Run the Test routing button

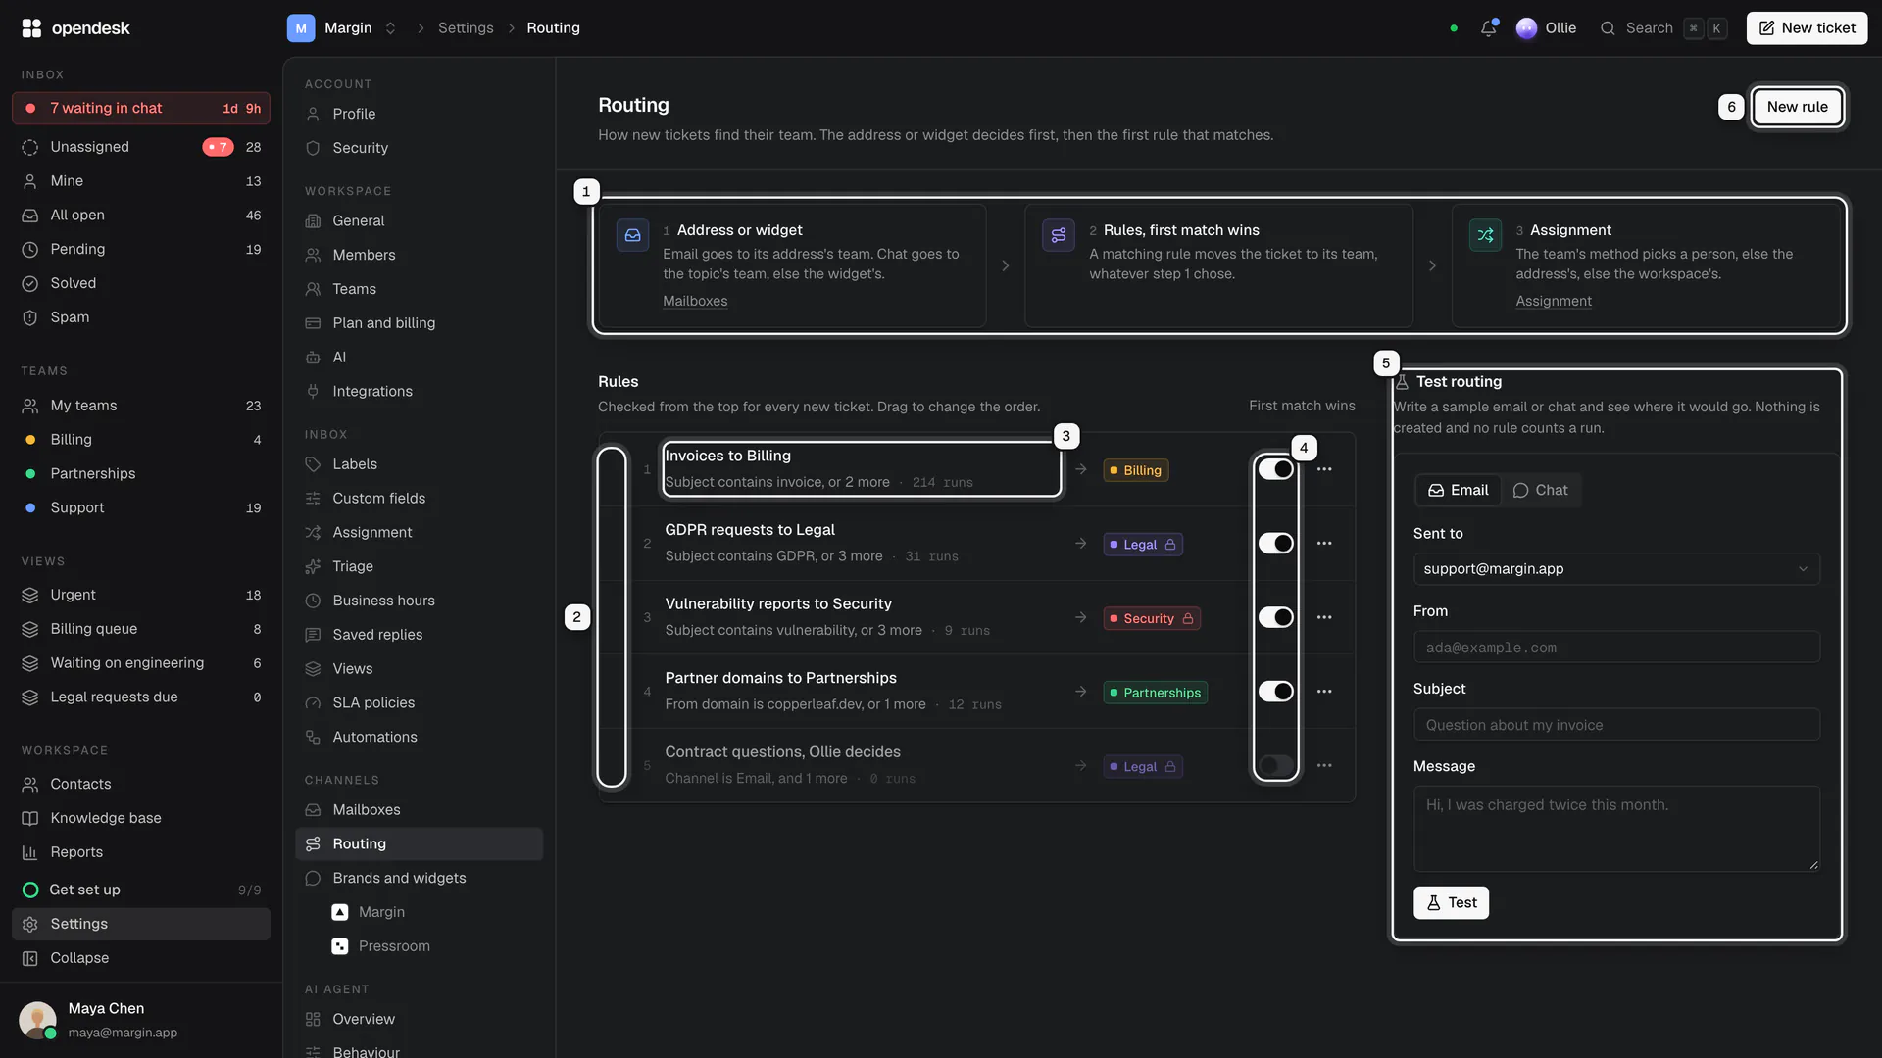[x=1451, y=903]
